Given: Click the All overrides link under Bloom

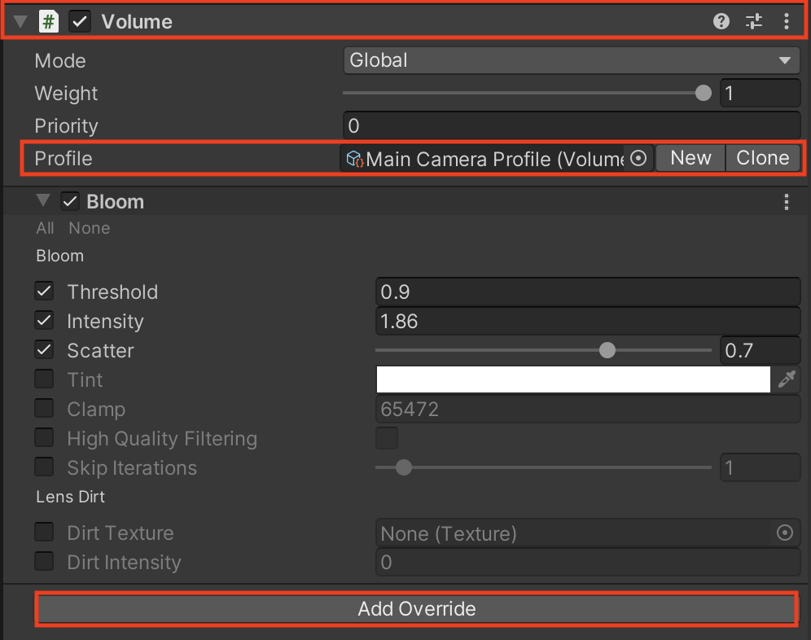Looking at the screenshot, I should 45,229.
